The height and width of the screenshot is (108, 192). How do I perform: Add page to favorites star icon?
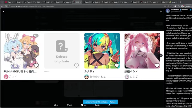(171, 6)
